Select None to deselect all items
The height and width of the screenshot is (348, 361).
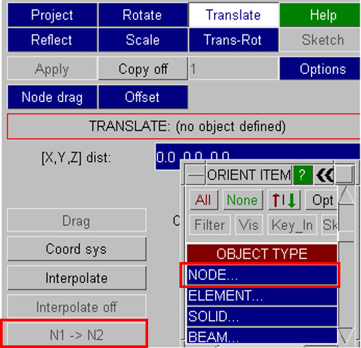[243, 199]
